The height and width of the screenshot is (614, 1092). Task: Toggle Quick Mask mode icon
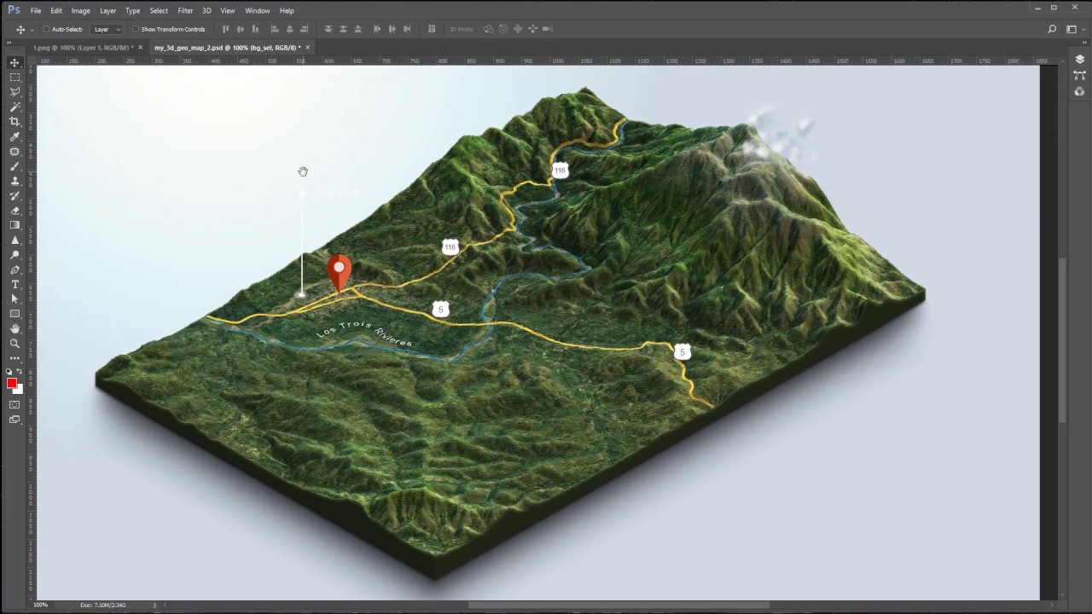[15, 405]
